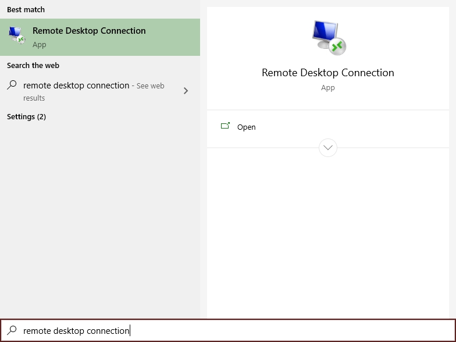Viewport: 456px width, 342px height.
Task: Expand the Settings (2) results group
Action: point(26,117)
